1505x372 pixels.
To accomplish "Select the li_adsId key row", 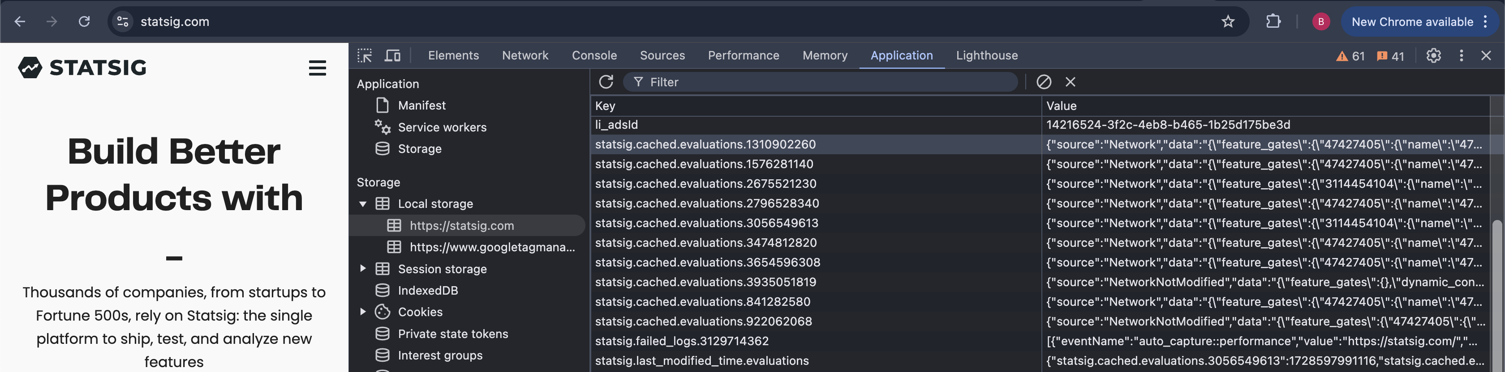I will (x=816, y=125).
